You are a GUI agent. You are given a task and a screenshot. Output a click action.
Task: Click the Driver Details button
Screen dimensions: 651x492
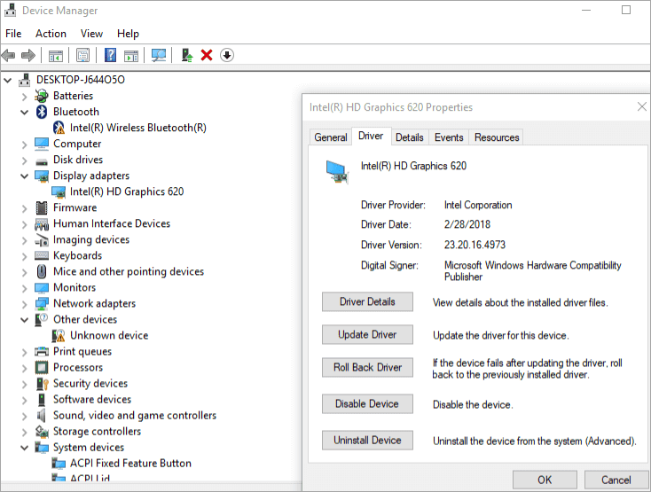point(367,301)
